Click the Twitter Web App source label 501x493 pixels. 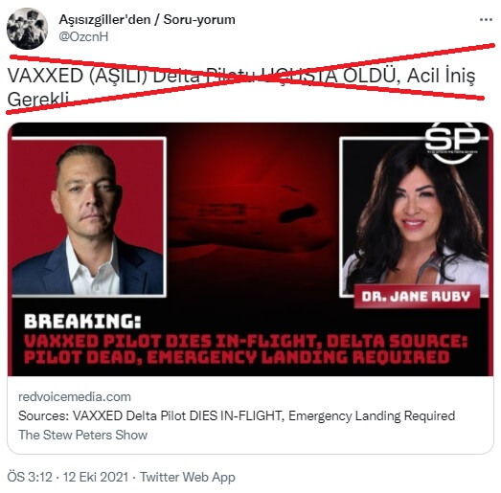[188, 477]
